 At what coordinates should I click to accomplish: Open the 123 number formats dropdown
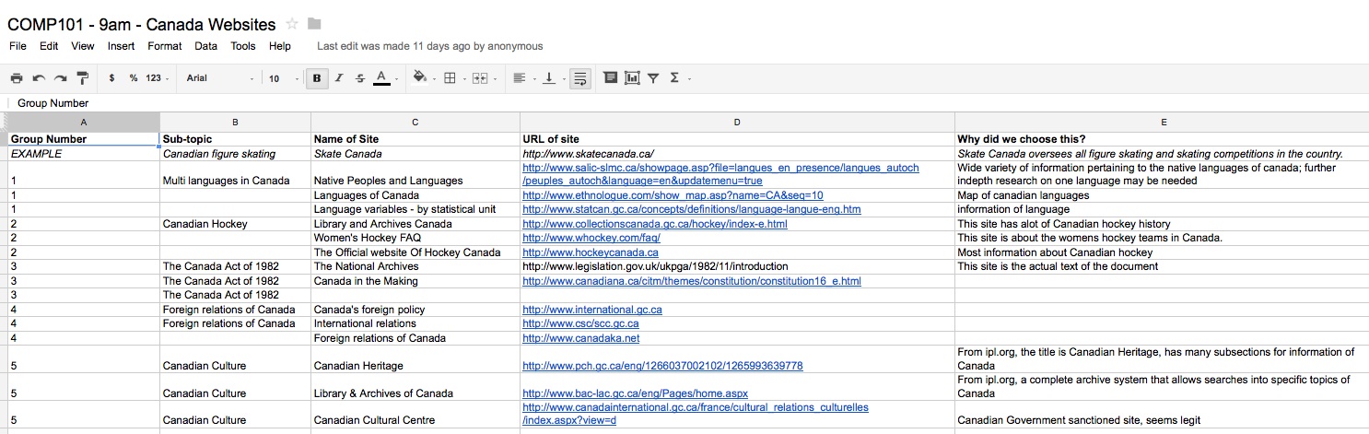158,78
